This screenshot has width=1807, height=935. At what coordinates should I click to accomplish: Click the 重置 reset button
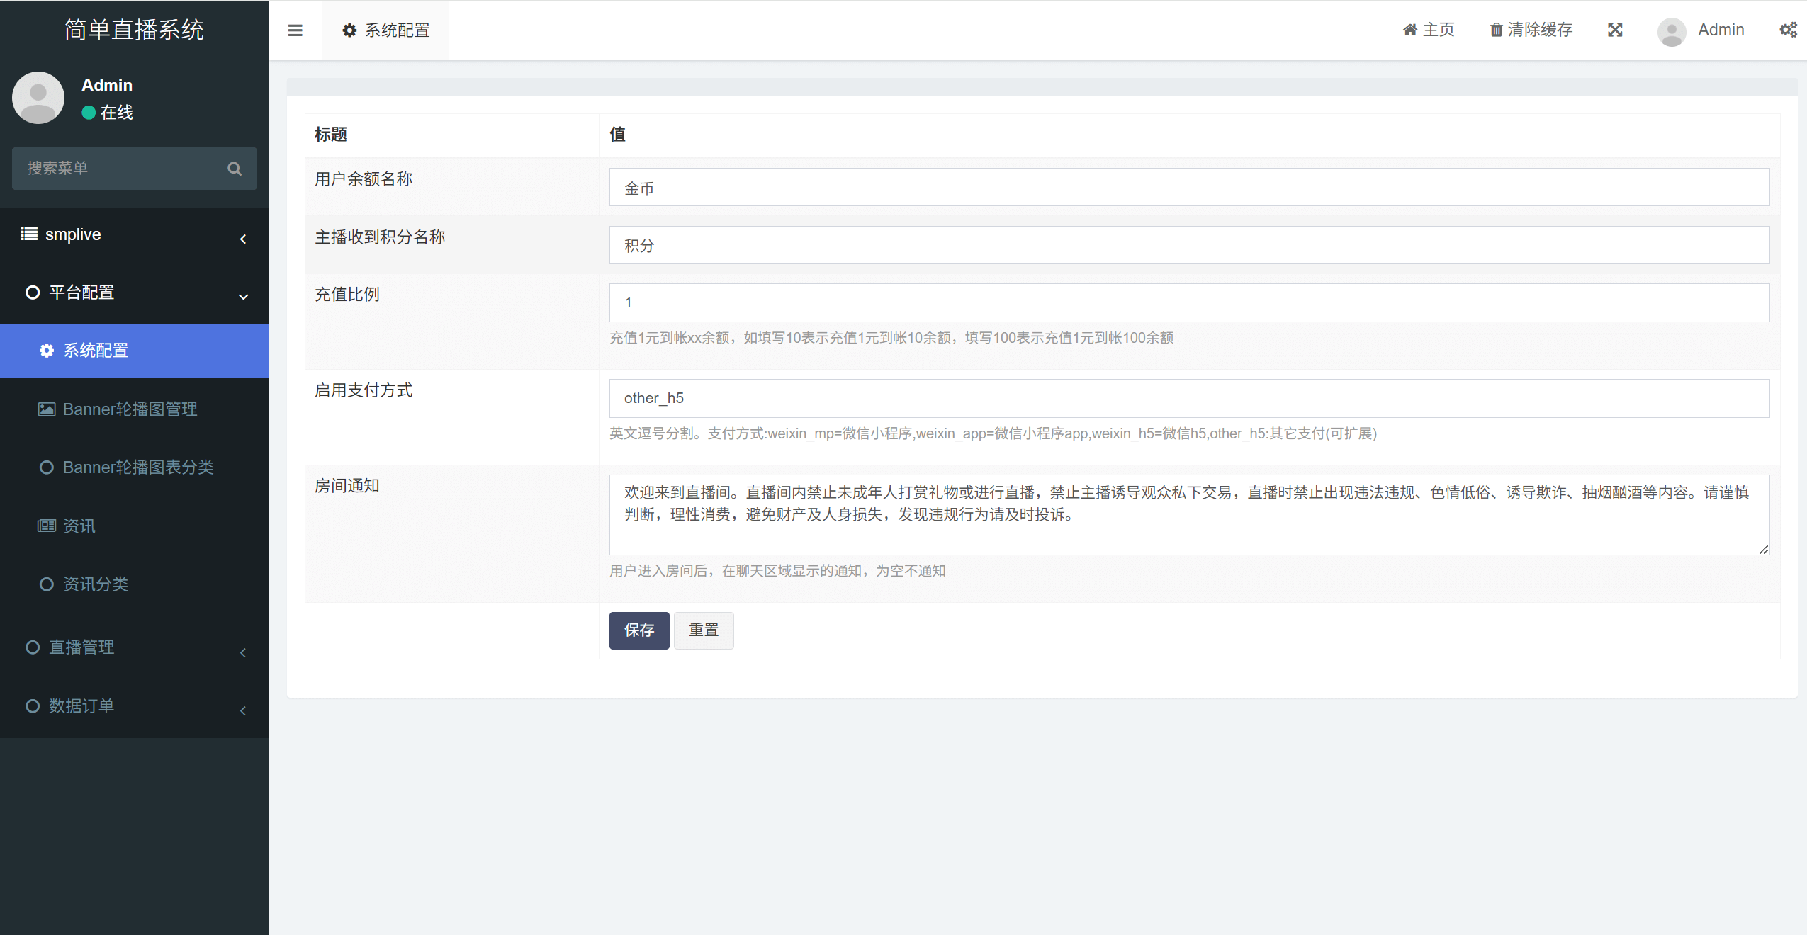(x=703, y=630)
